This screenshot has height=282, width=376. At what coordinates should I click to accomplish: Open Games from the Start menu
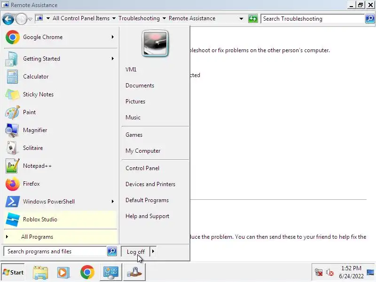pyautogui.click(x=134, y=135)
